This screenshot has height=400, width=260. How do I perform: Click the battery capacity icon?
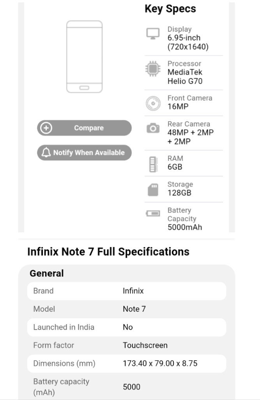point(153,213)
